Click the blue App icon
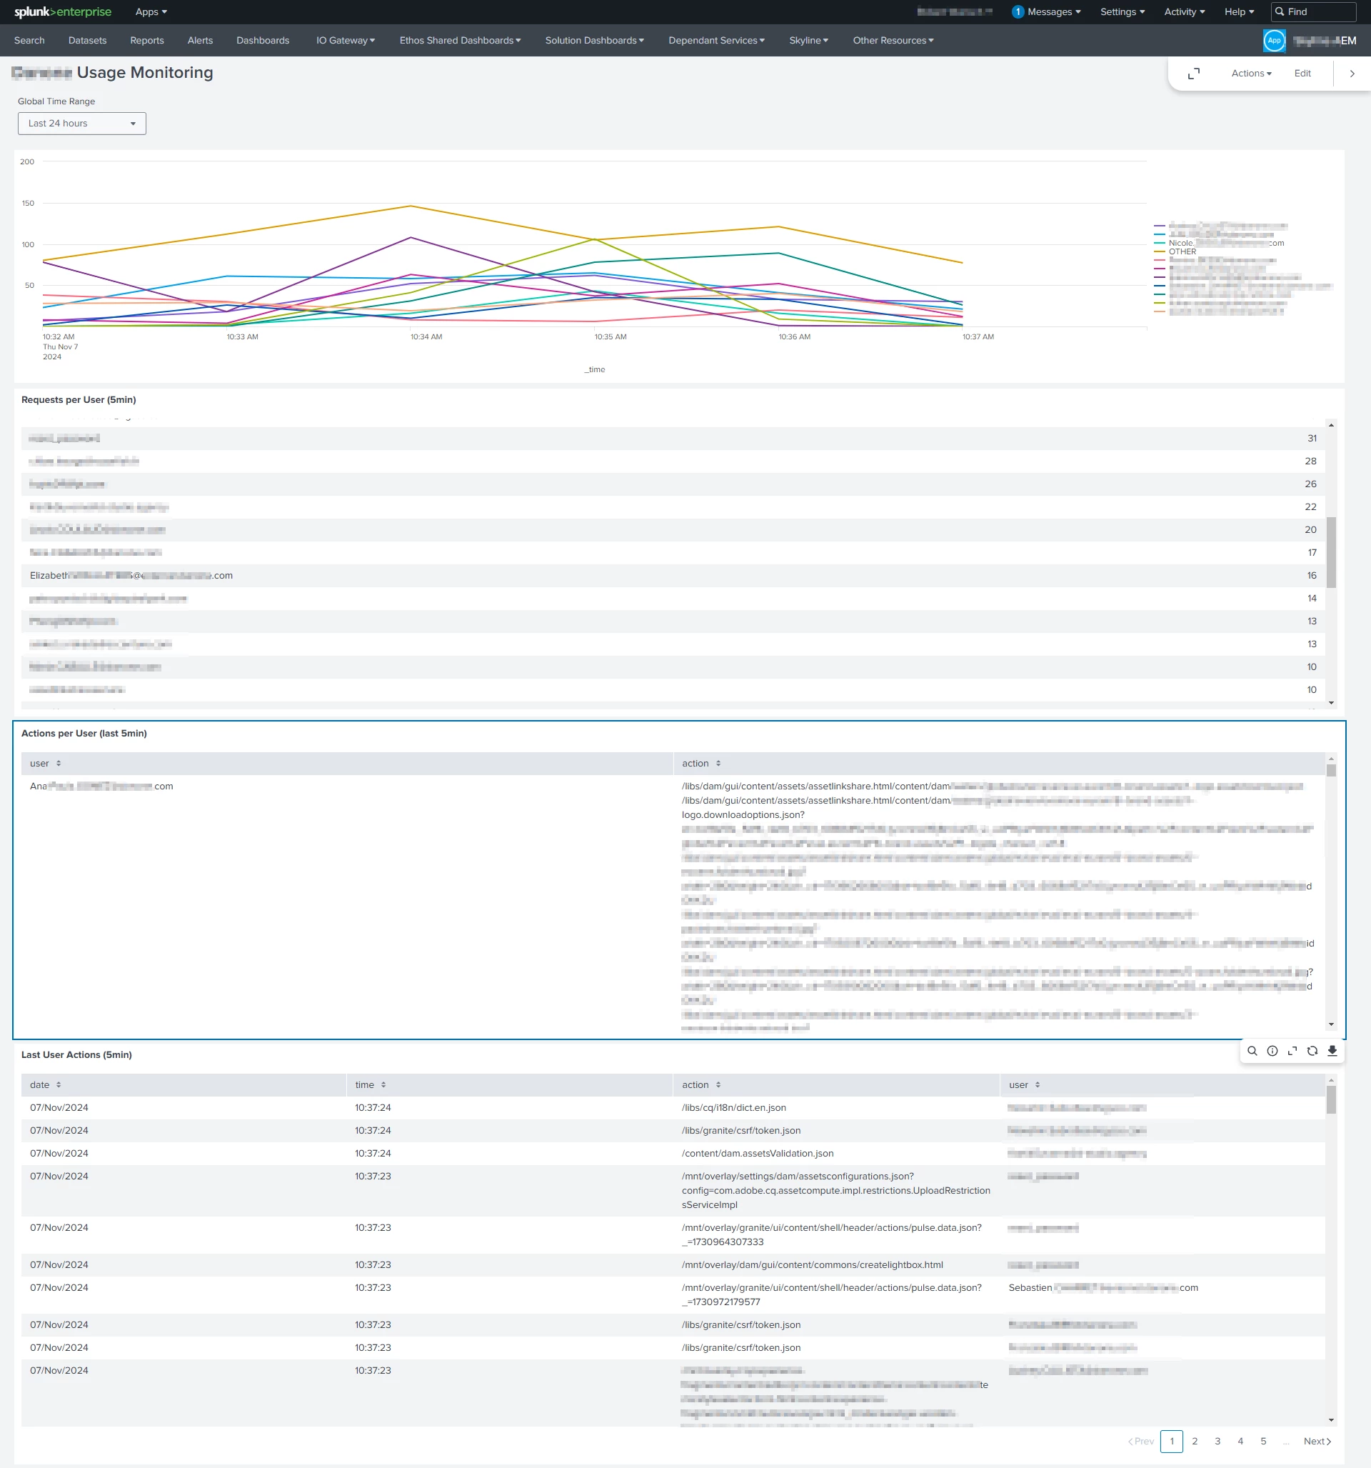This screenshot has width=1371, height=1468. click(1274, 41)
